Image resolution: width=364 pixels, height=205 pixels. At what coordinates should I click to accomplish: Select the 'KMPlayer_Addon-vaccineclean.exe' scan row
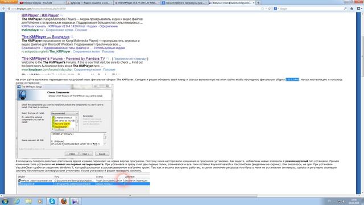pos(84,181)
